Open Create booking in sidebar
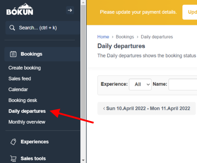The height and width of the screenshot is (163, 197). click(x=24, y=68)
